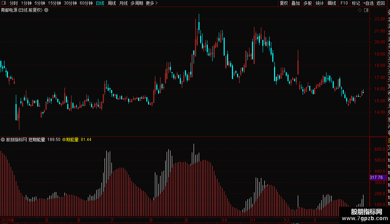Open 南都电源 chart title dropdown arrow

(x=46, y=10)
